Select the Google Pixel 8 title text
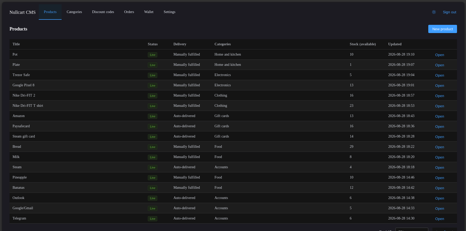Viewport: 466px width, 231px height. click(23, 85)
